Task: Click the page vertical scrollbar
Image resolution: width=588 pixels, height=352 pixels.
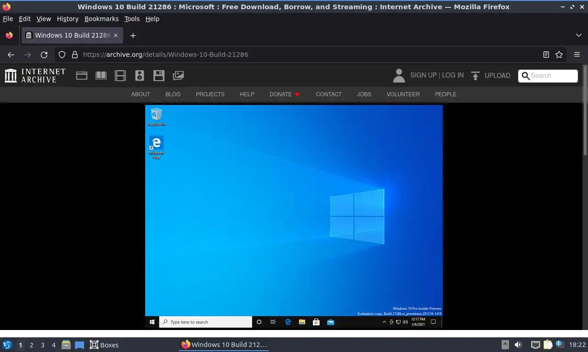Action: pyautogui.click(x=585, y=110)
